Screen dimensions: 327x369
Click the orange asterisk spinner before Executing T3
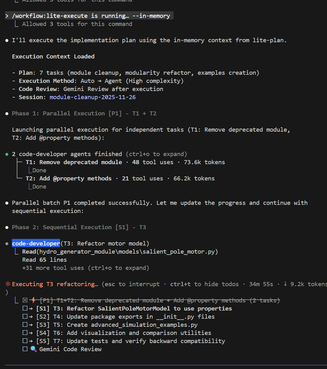[8, 284]
